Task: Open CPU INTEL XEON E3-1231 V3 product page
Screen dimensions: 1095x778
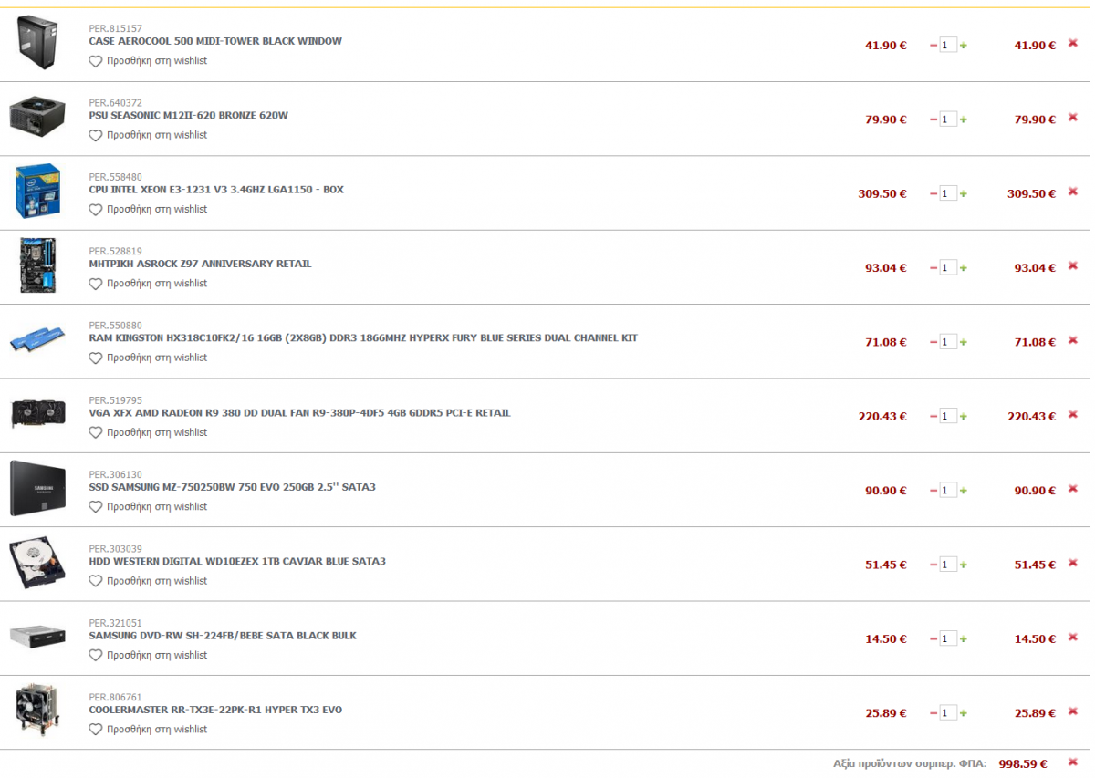Action: (x=216, y=190)
